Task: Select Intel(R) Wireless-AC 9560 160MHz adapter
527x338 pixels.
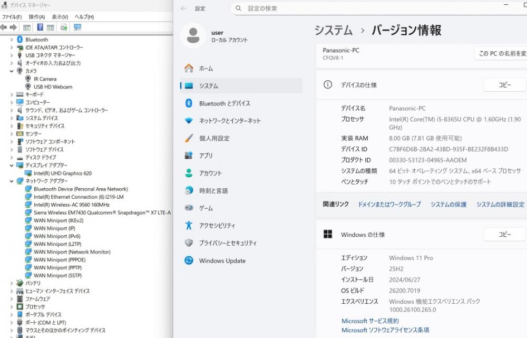Action: point(71,205)
